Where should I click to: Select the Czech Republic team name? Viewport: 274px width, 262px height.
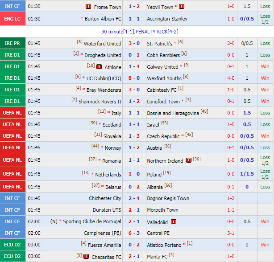(x=163, y=136)
